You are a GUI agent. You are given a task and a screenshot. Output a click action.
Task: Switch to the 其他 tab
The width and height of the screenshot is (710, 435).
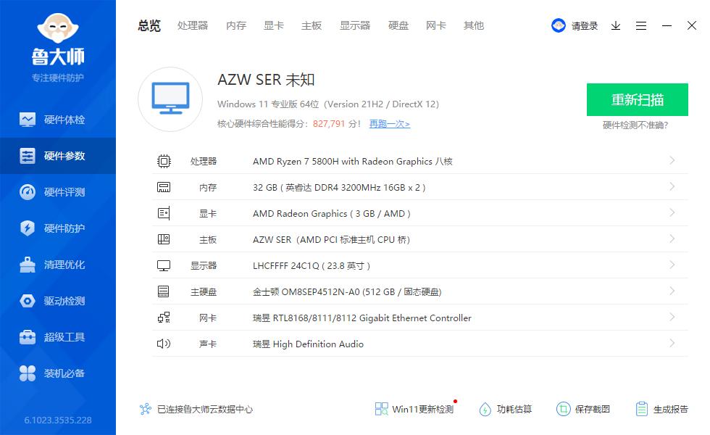[474, 26]
